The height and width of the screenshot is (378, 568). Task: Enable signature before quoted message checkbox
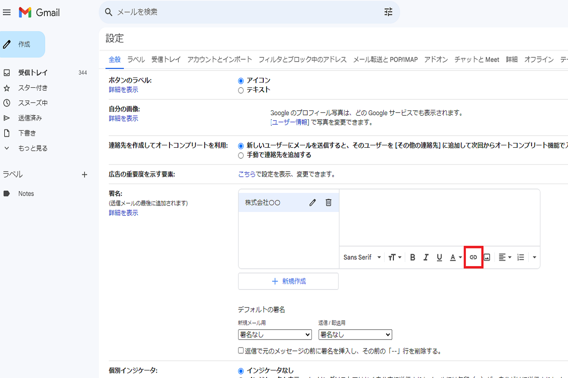[x=241, y=351]
